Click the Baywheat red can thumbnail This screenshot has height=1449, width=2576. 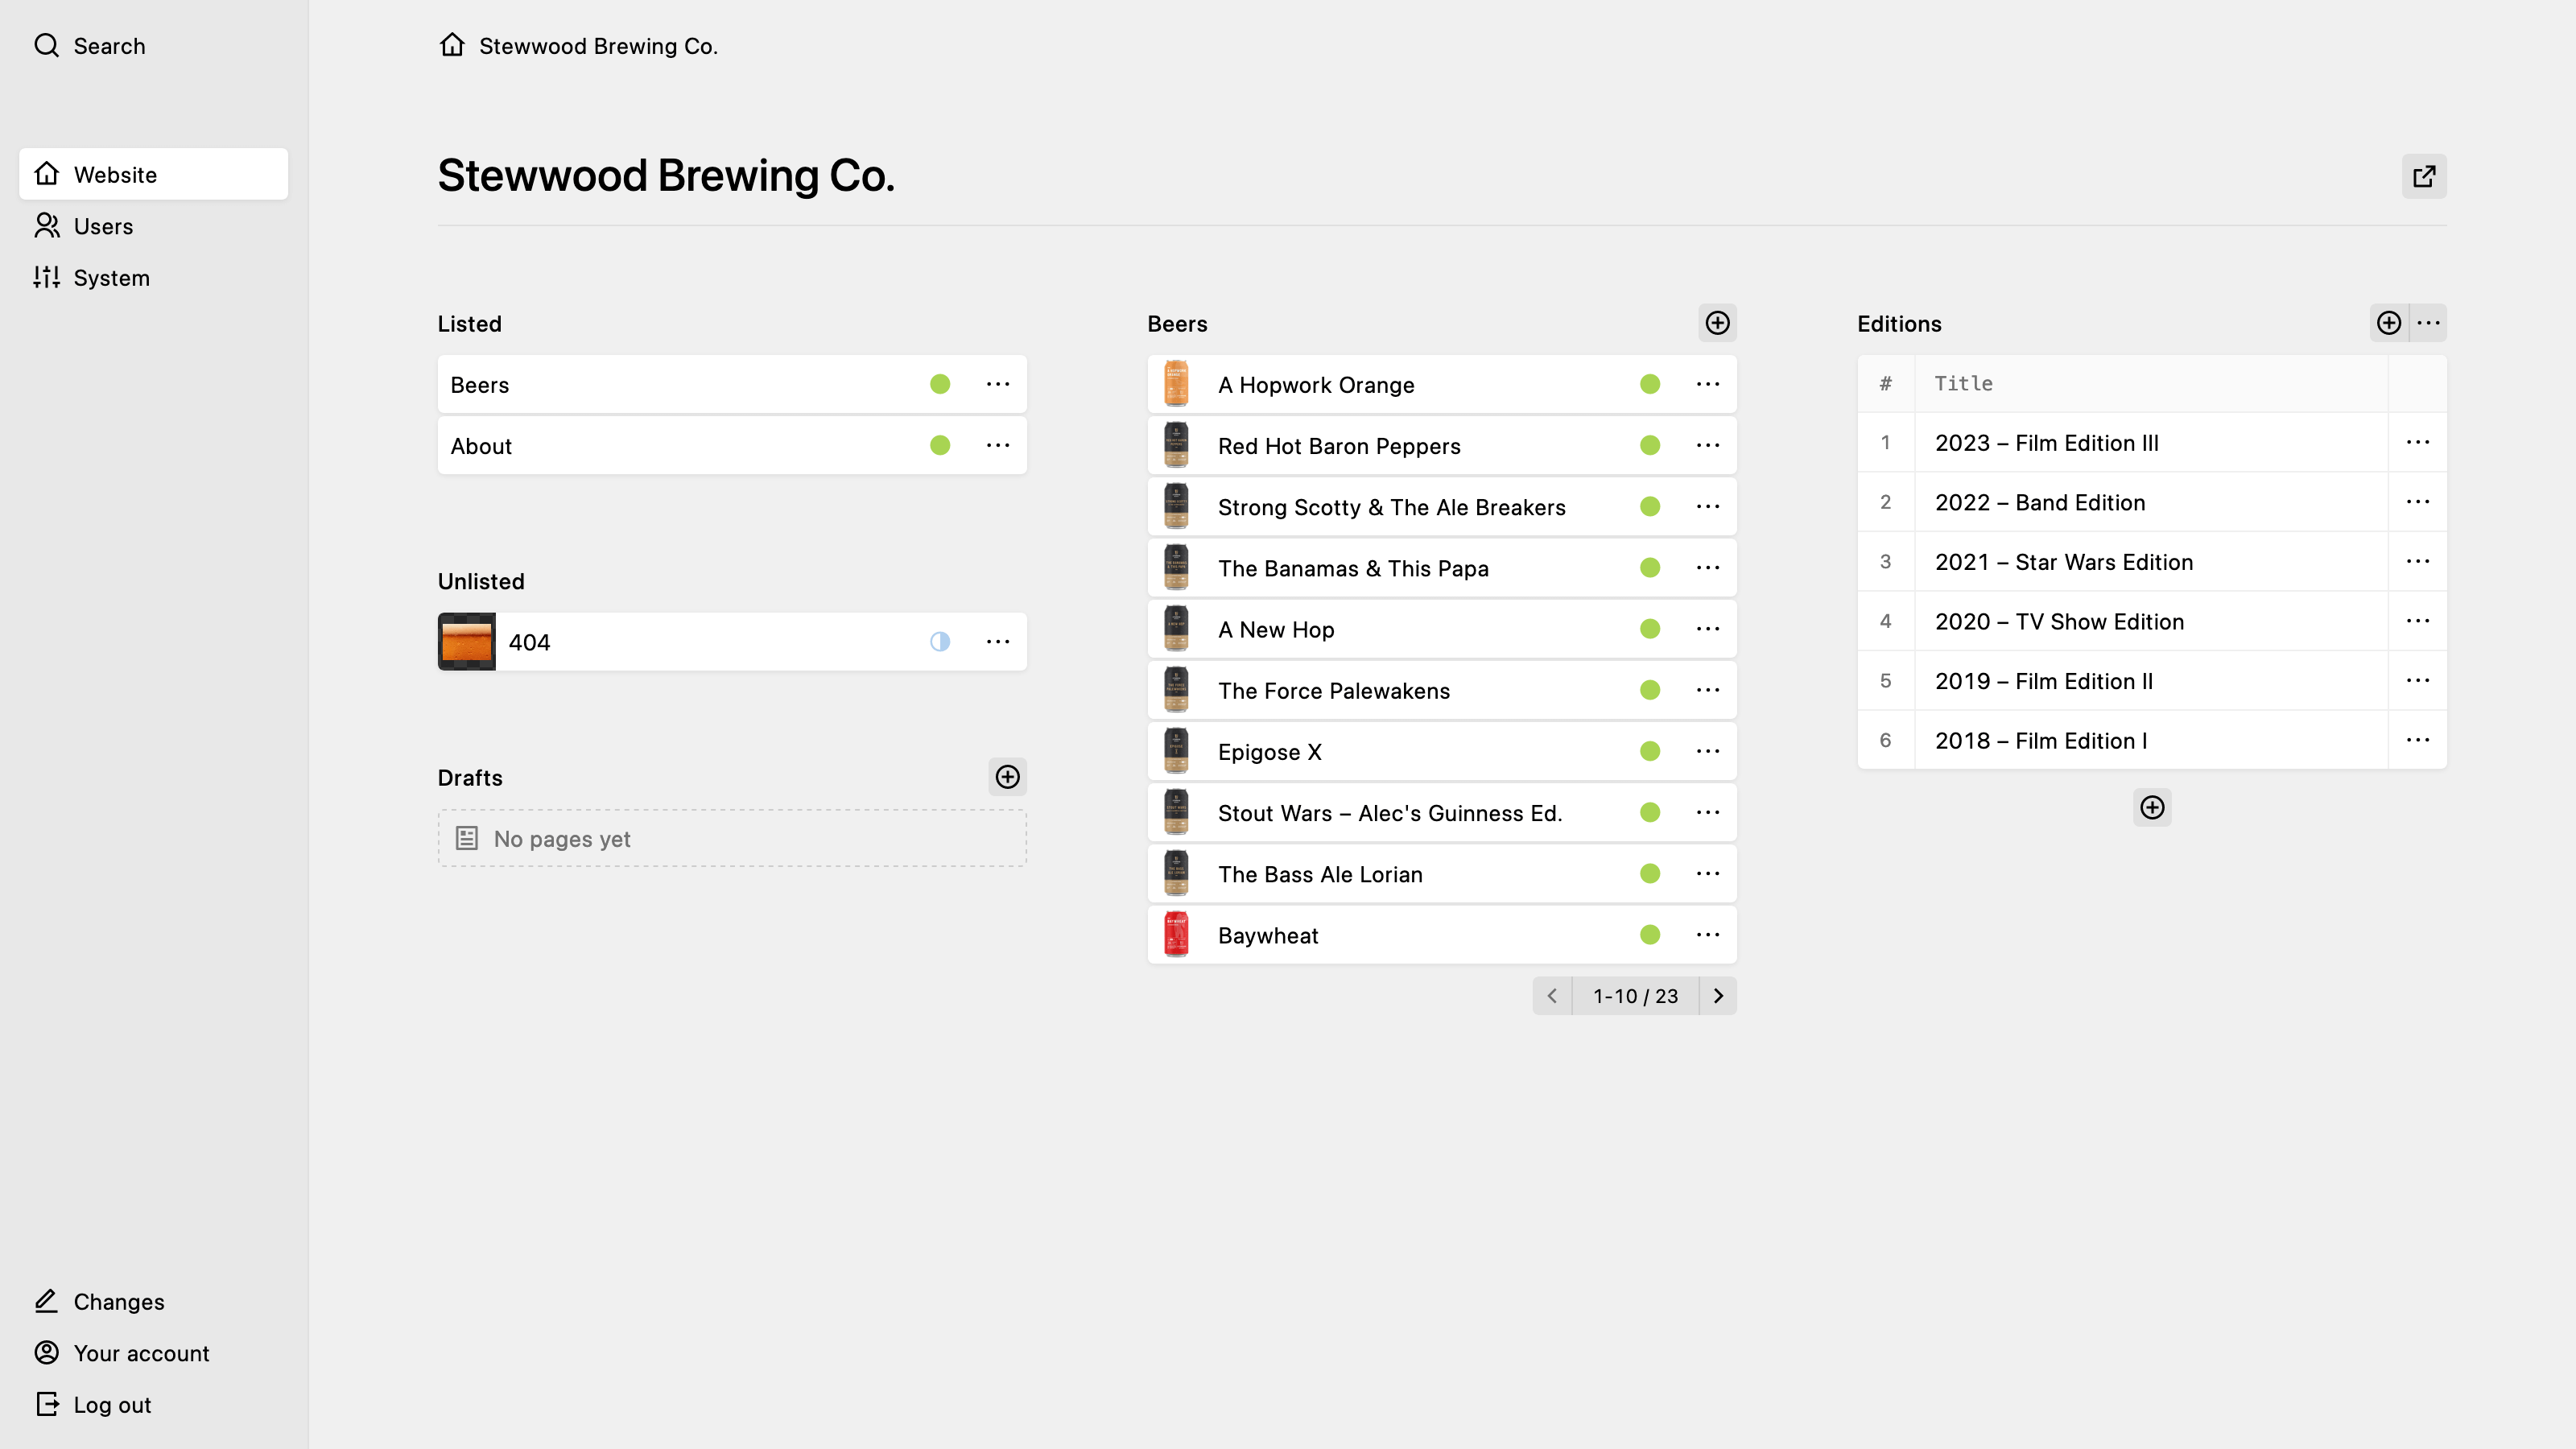pos(1176,935)
